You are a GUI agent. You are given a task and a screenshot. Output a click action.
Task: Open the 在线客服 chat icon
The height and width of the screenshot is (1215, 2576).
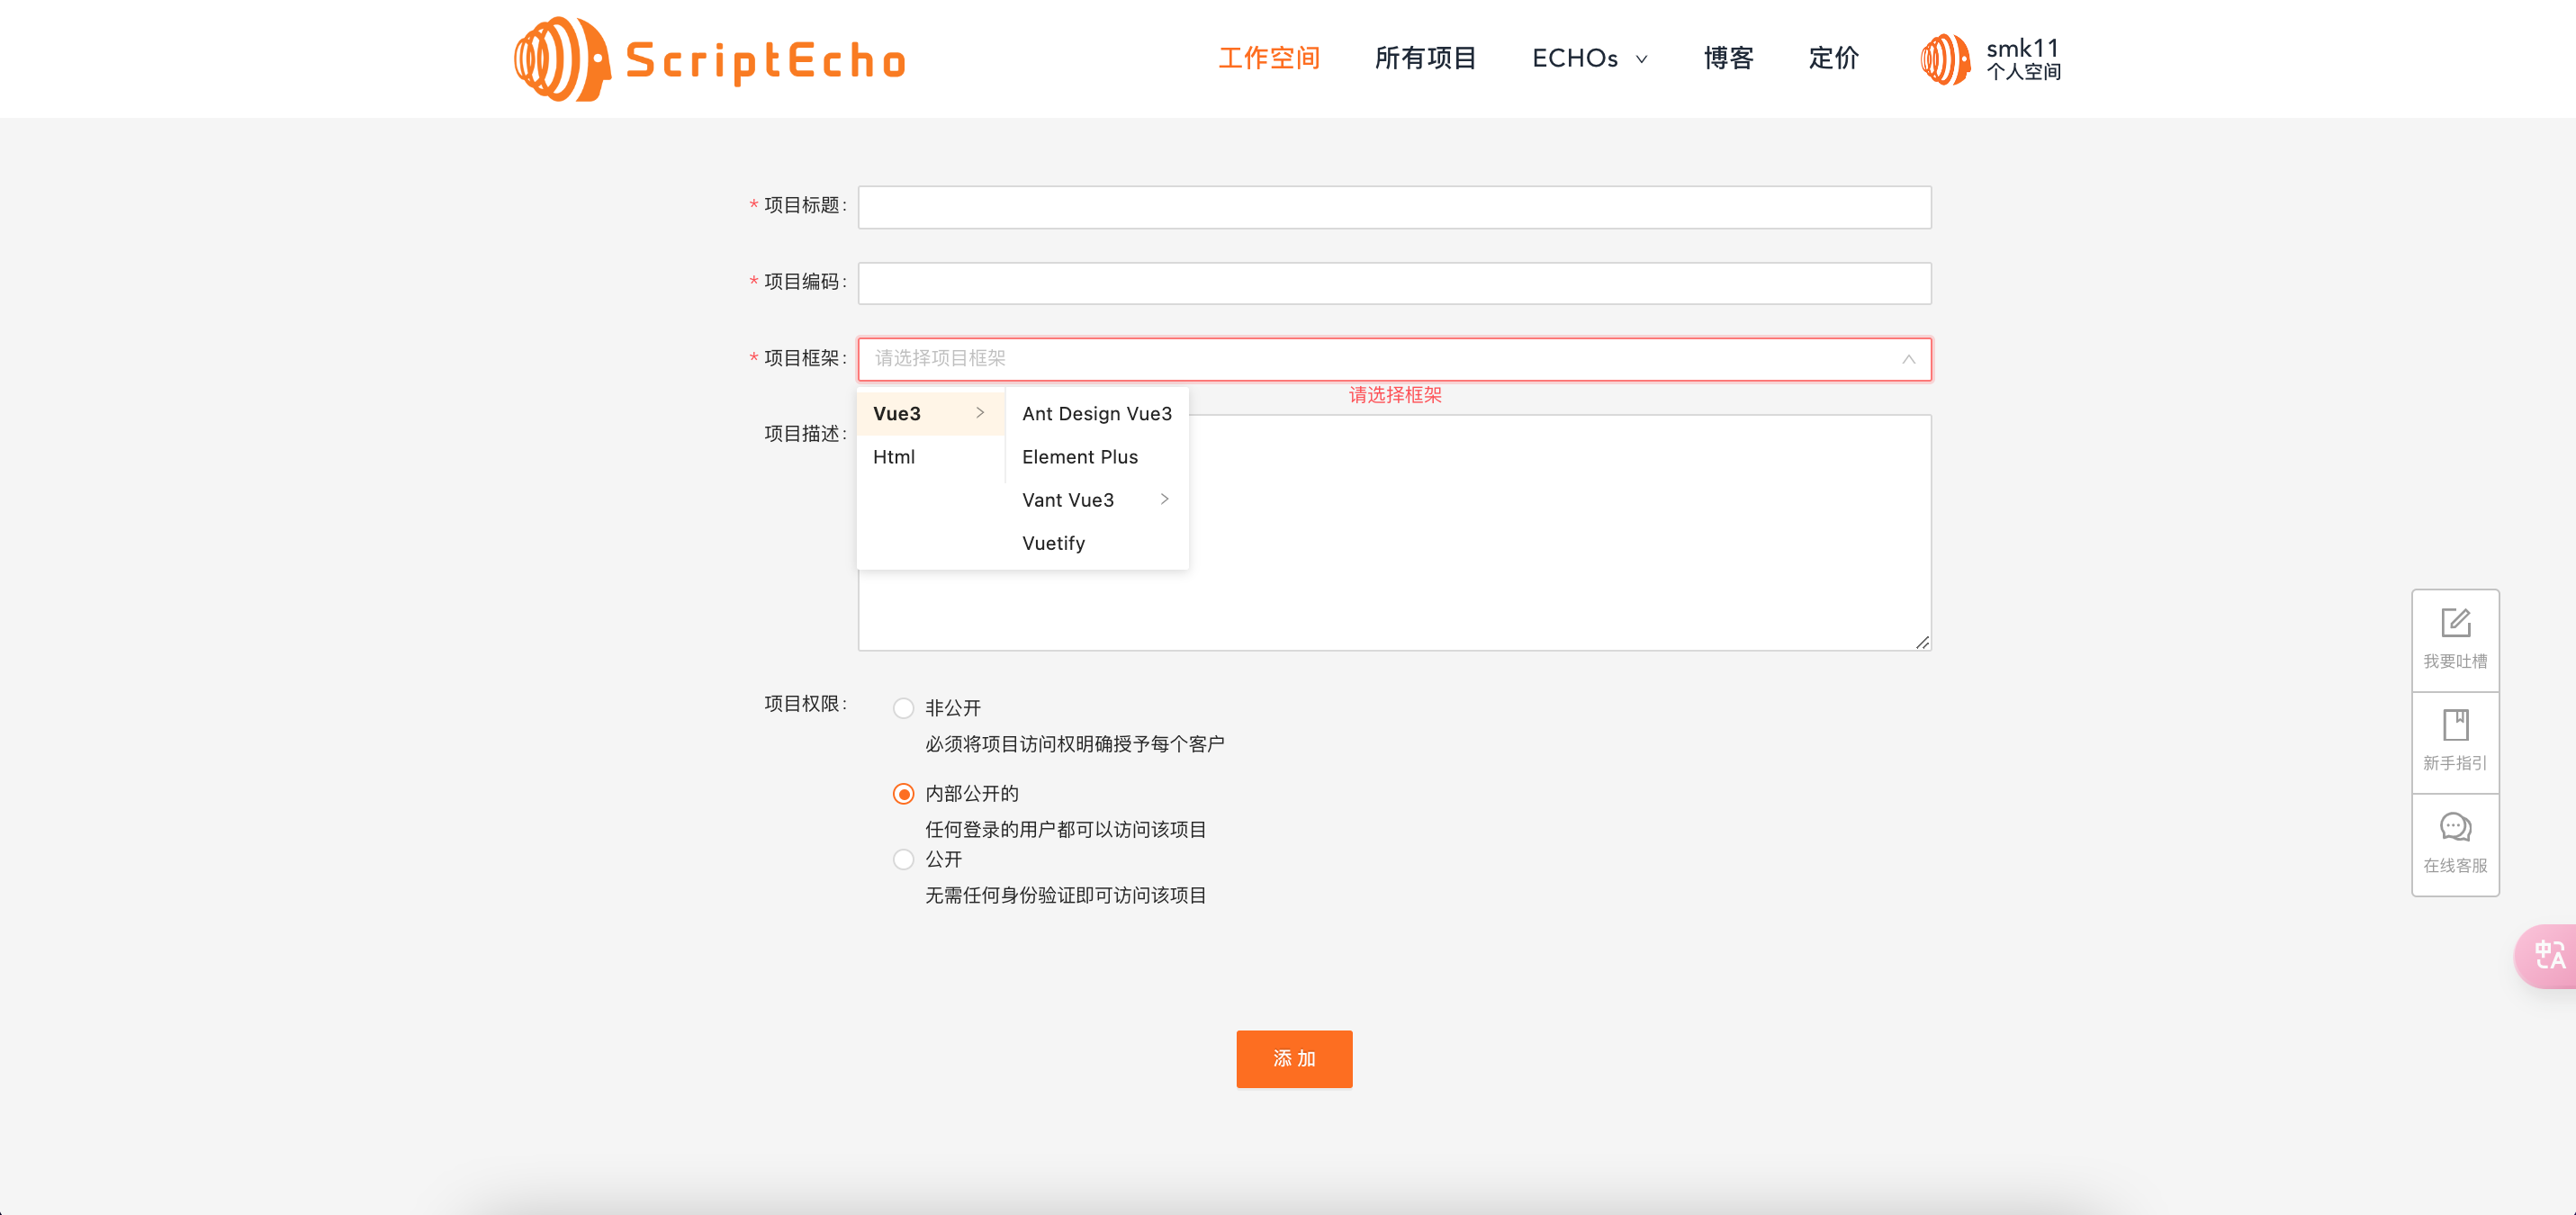2455,828
